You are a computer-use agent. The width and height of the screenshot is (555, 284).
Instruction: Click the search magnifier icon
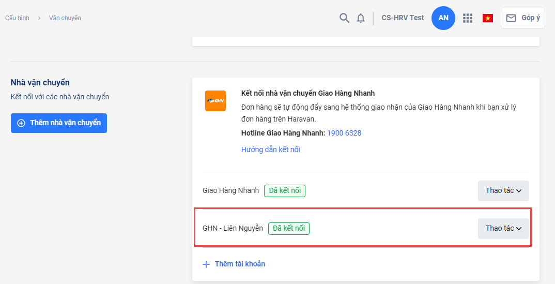coord(344,18)
